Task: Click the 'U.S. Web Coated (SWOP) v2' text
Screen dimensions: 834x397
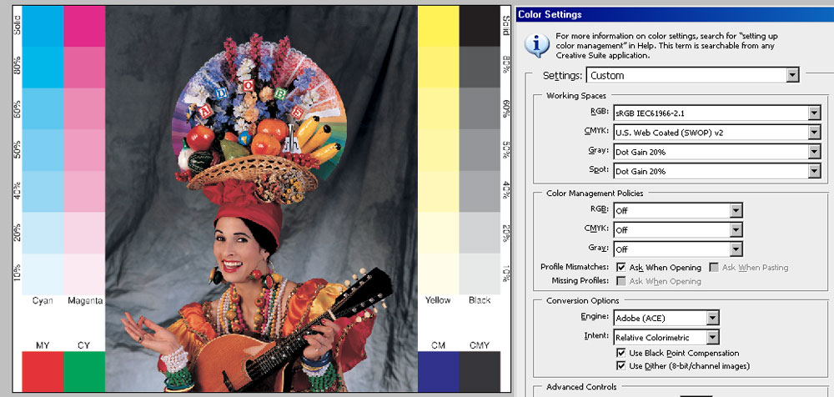Action: point(670,133)
